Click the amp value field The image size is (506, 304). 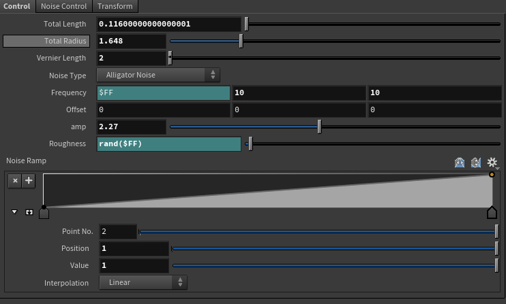(132, 126)
